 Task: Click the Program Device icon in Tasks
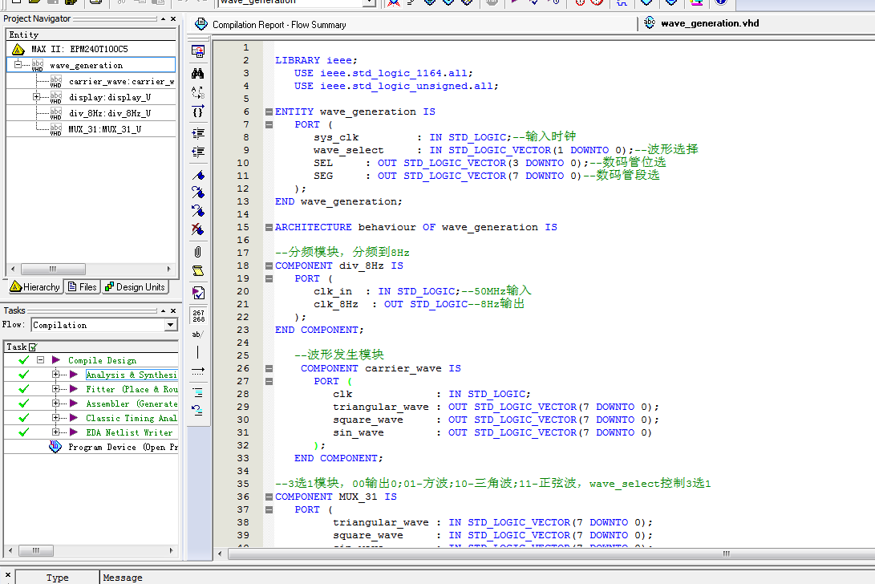click(x=55, y=447)
